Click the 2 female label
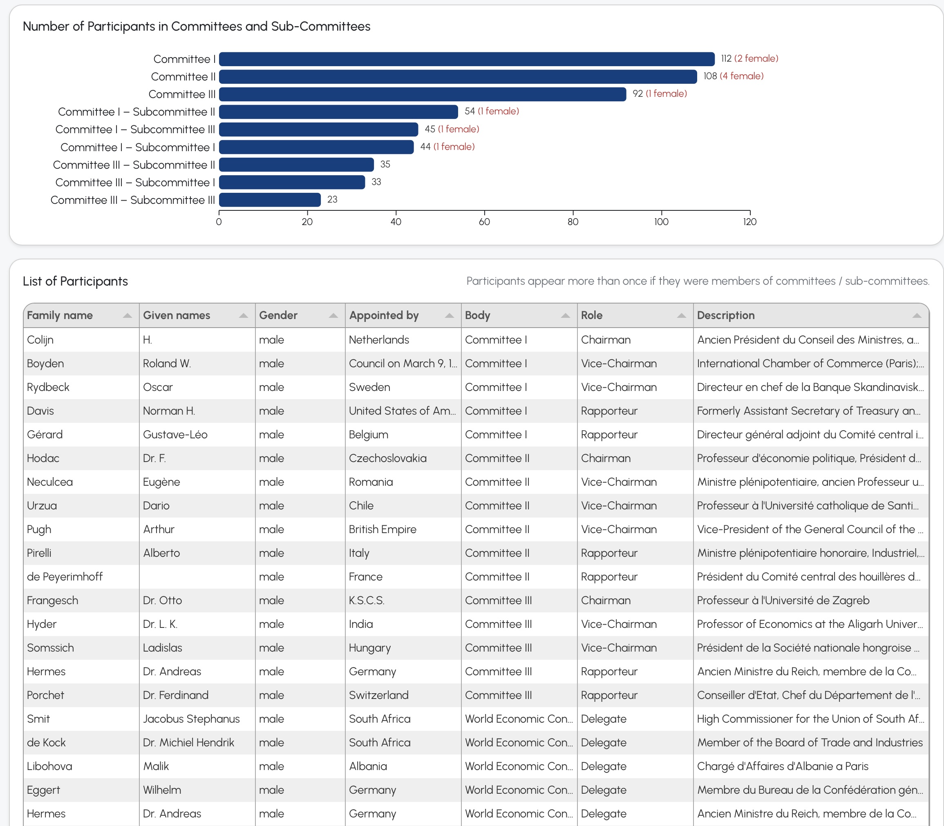Image resolution: width=944 pixels, height=826 pixels. tap(756, 58)
